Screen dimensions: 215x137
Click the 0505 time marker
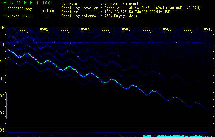[106, 29]
